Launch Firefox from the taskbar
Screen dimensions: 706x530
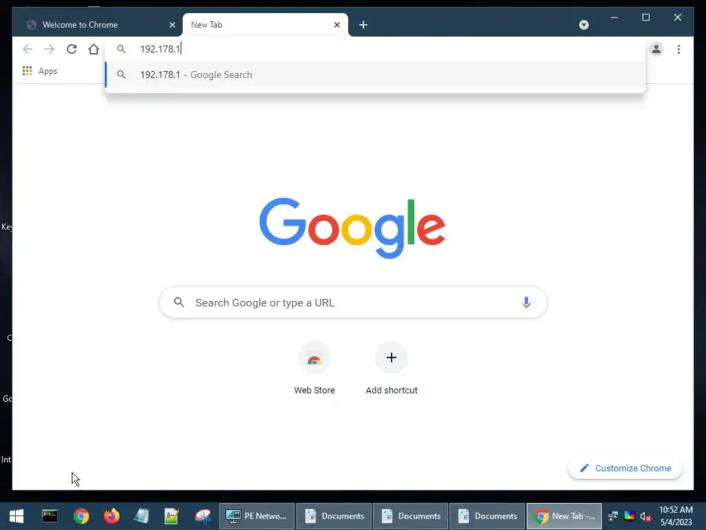point(111,516)
